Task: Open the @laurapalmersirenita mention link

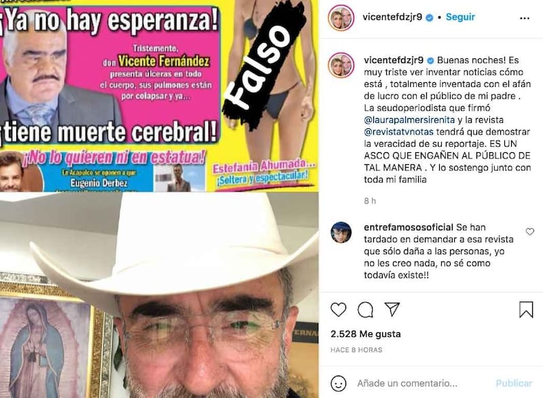Action: click(x=409, y=120)
